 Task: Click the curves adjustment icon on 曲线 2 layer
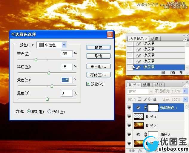point(138,134)
